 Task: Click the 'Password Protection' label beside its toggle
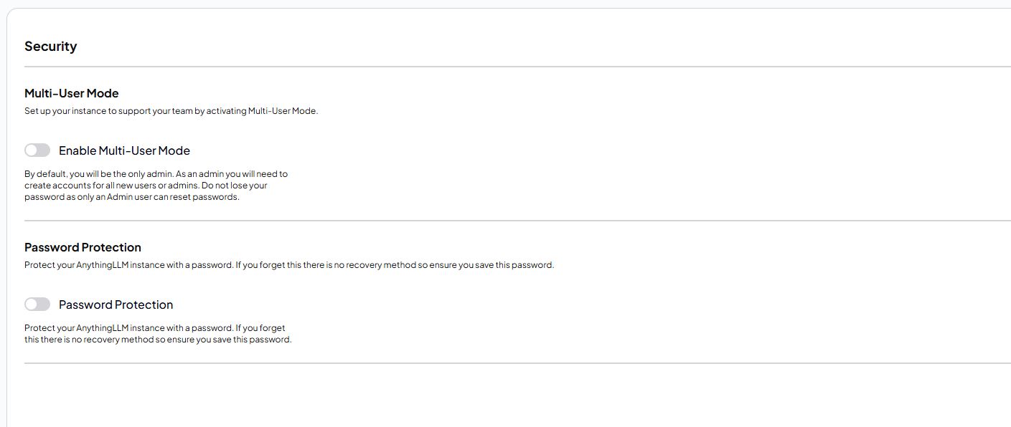tap(116, 304)
